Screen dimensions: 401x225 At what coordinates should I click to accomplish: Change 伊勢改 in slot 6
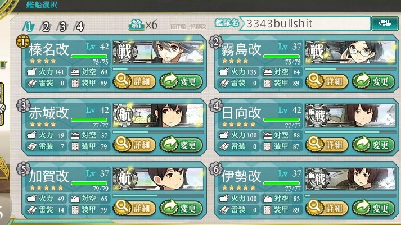point(373,208)
